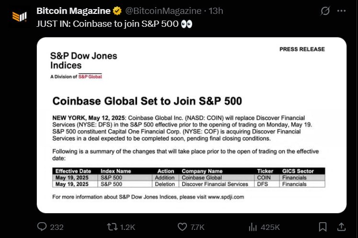Click the 425K views count

pos(270,227)
